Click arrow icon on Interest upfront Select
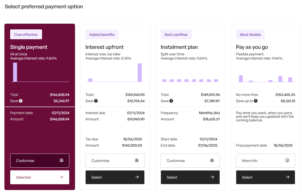This screenshot has width=305, height=196. tap(137, 177)
